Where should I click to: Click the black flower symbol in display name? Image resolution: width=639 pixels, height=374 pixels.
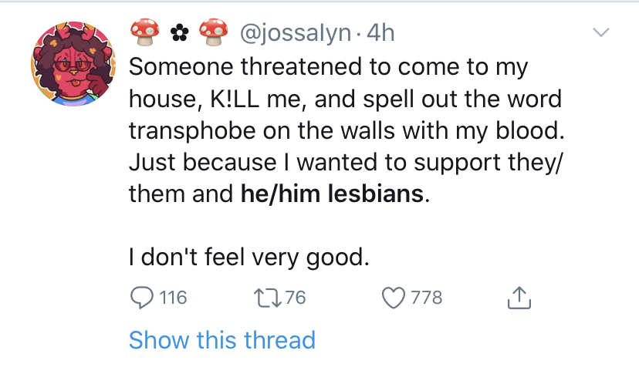coord(179,33)
